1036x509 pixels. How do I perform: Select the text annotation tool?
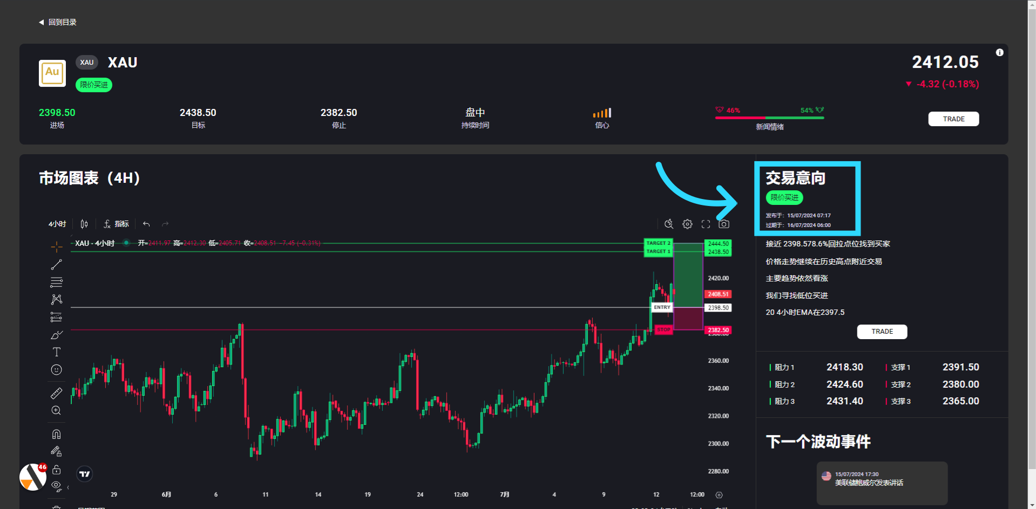tap(56, 352)
